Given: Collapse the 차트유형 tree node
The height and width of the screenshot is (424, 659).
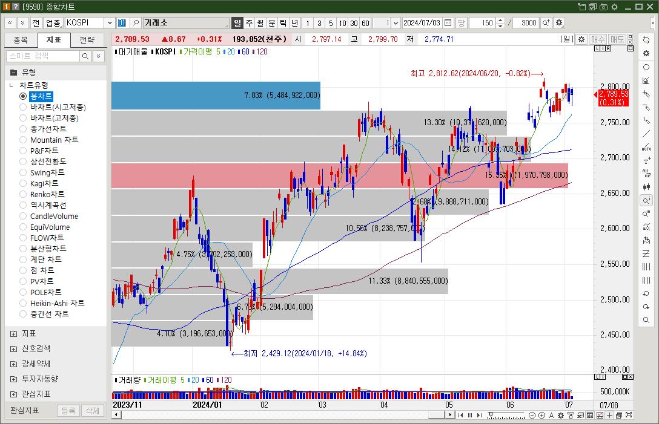Looking at the screenshot, I should [12, 85].
